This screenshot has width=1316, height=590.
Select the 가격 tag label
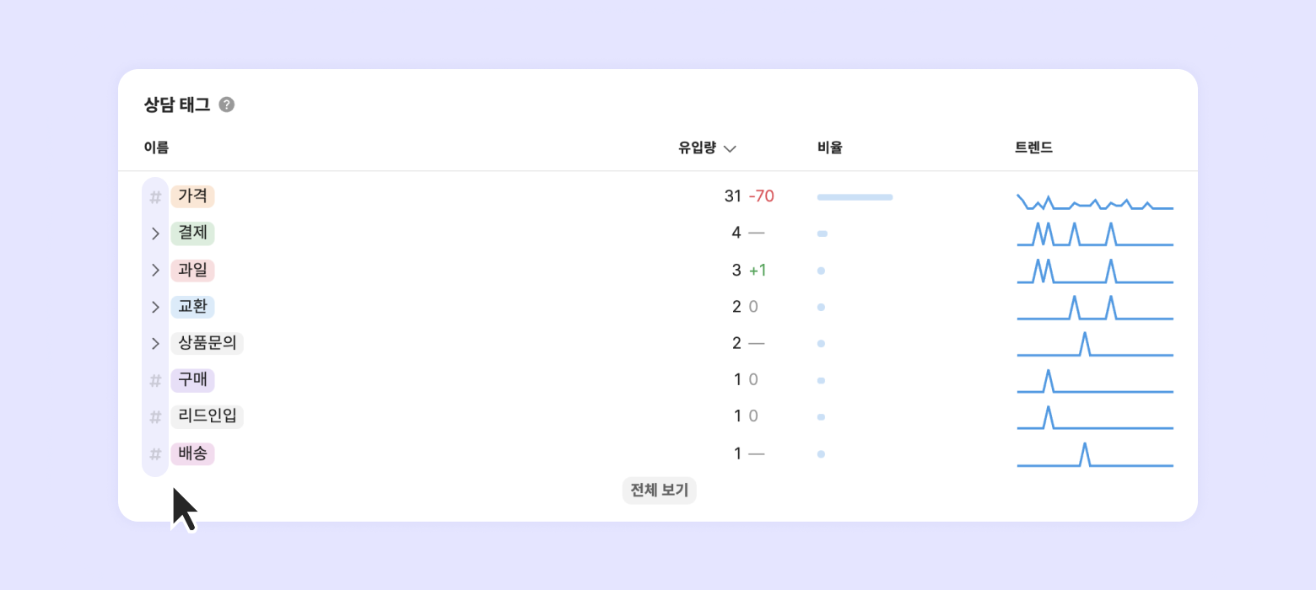tap(192, 196)
